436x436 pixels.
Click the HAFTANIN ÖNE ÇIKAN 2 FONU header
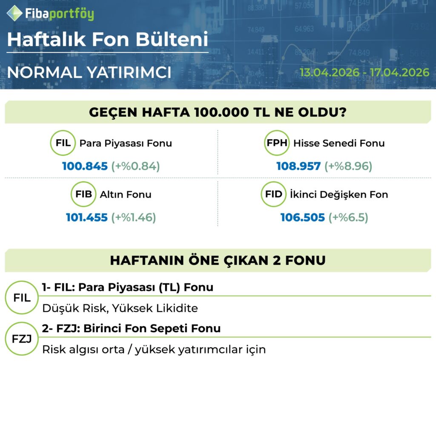[x=218, y=260]
